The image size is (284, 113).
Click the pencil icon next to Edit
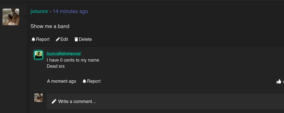58,39
